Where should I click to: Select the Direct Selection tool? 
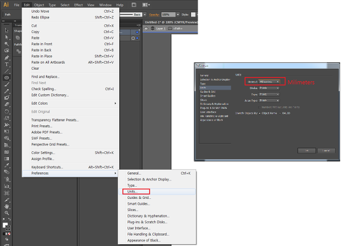(x=6, y=37)
